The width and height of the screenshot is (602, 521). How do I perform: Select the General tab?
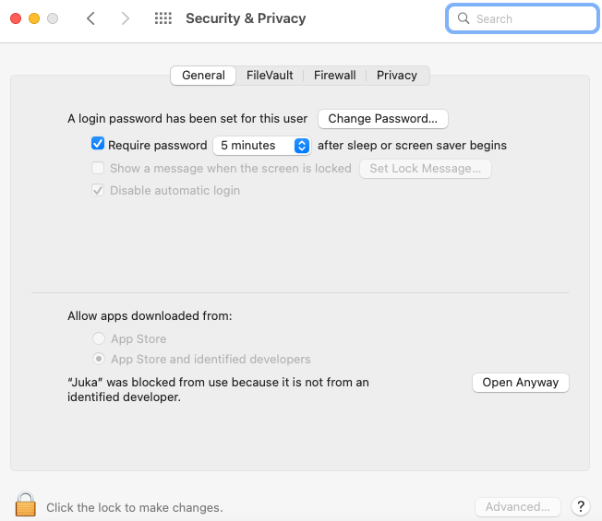pyautogui.click(x=203, y=76)
